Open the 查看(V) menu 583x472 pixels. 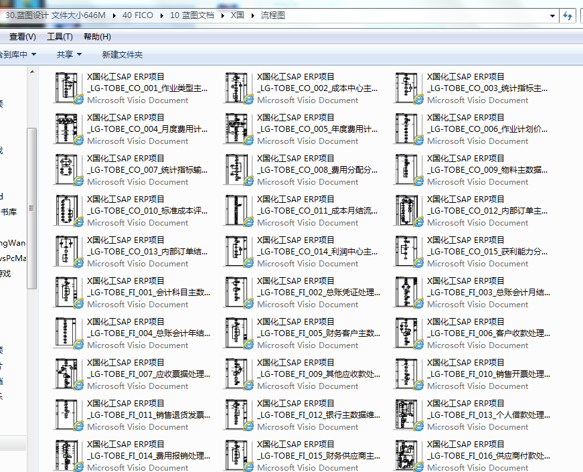tap(22, 37)
